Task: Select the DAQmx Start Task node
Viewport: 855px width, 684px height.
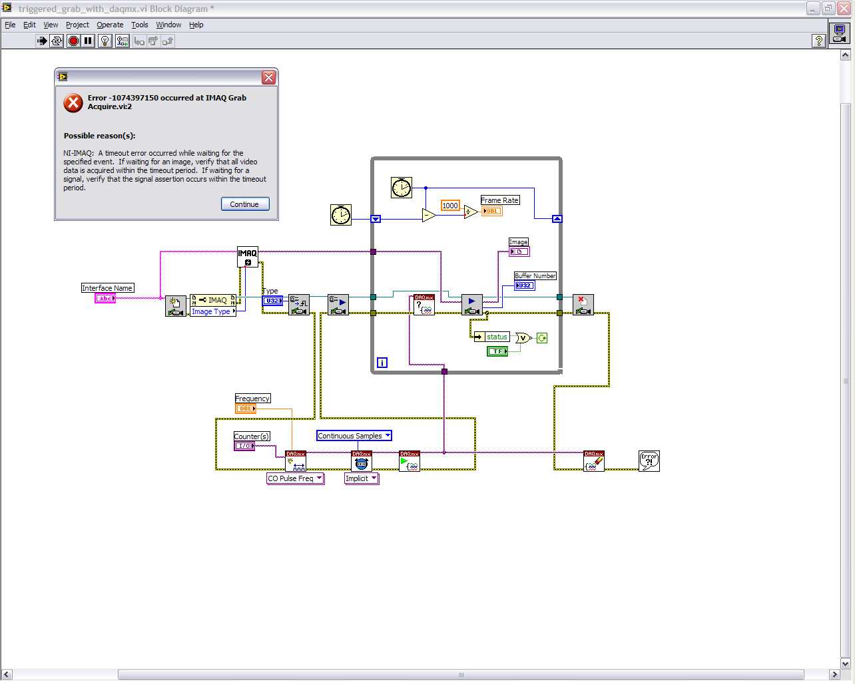Action: (x=410, y=461)
